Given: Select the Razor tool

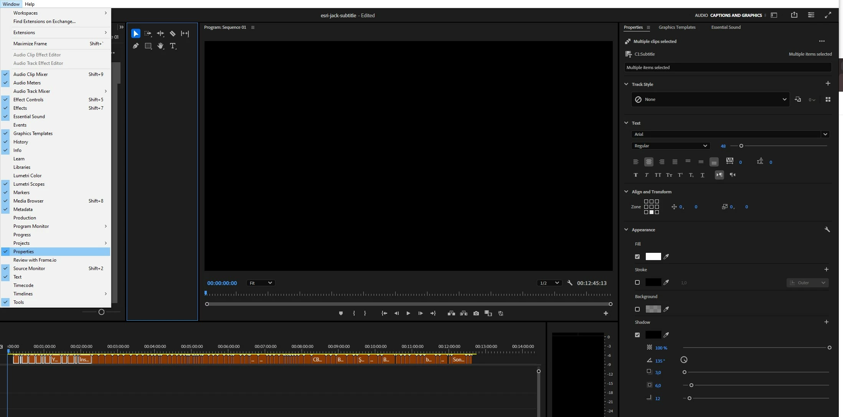Looking at the screenshot, I should point(173,34).
